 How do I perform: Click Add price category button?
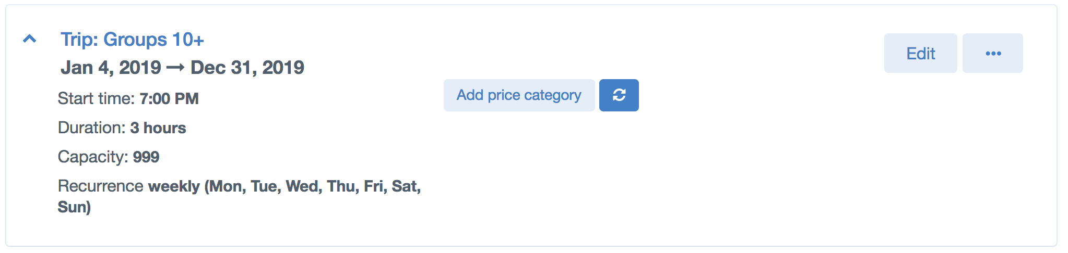click(519, 95)
